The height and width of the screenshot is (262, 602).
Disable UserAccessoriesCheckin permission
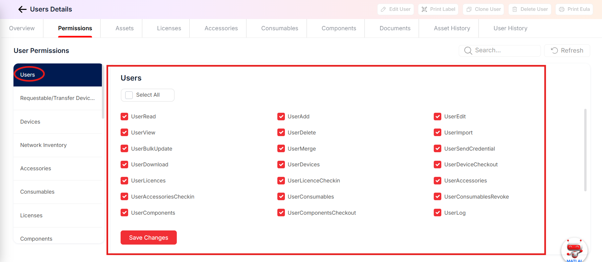(x=124, y=197)
